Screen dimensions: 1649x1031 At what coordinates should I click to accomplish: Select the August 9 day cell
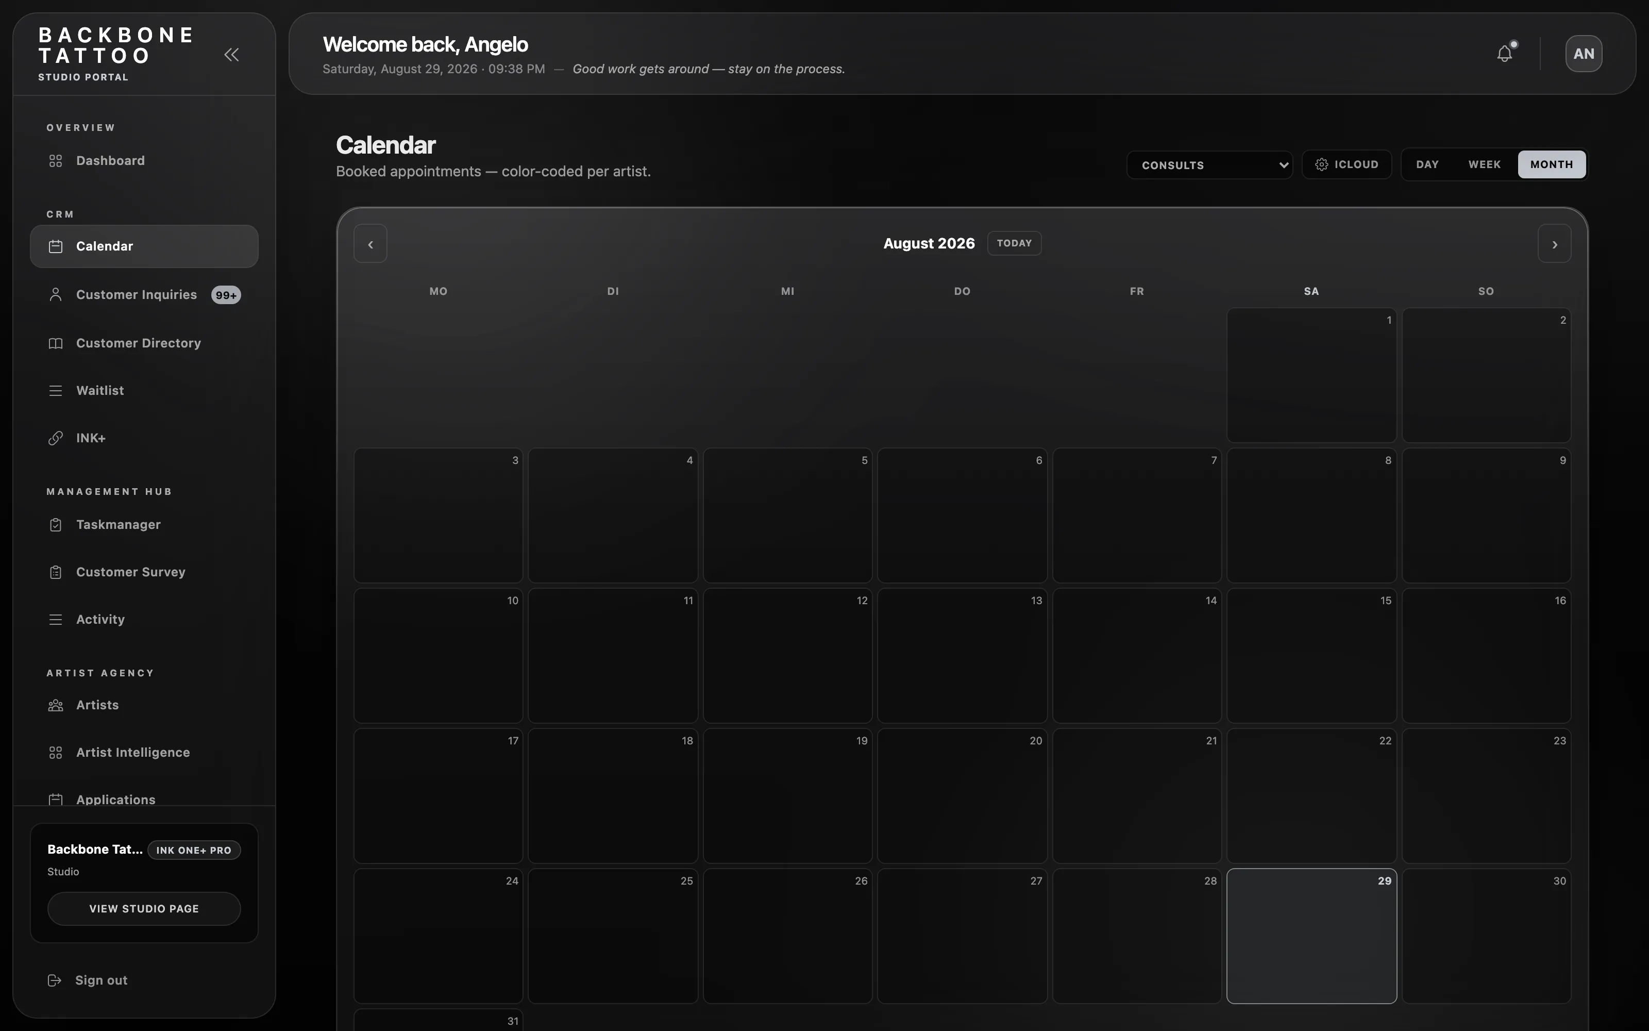coord(1486,515)
